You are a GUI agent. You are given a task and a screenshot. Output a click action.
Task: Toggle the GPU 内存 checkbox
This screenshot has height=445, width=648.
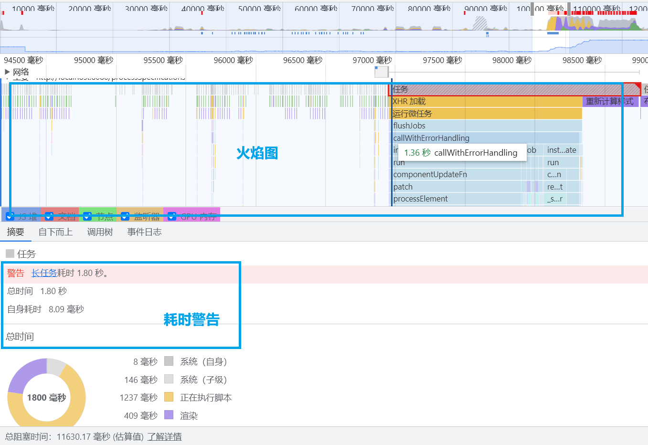pyautogui.click(x=171, y=216)
